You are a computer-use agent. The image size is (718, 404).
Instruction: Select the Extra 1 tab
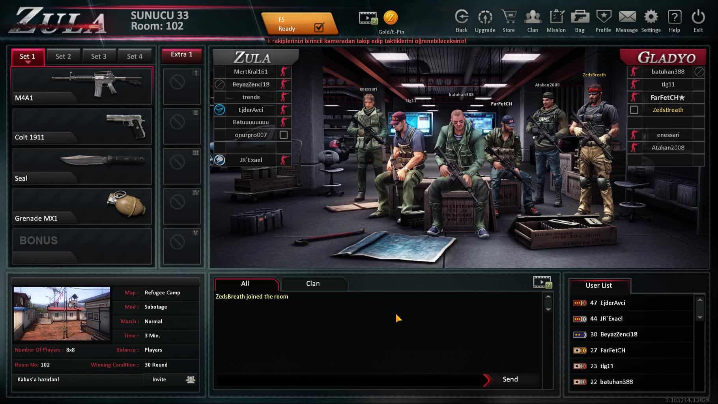[x=181, y=55]
